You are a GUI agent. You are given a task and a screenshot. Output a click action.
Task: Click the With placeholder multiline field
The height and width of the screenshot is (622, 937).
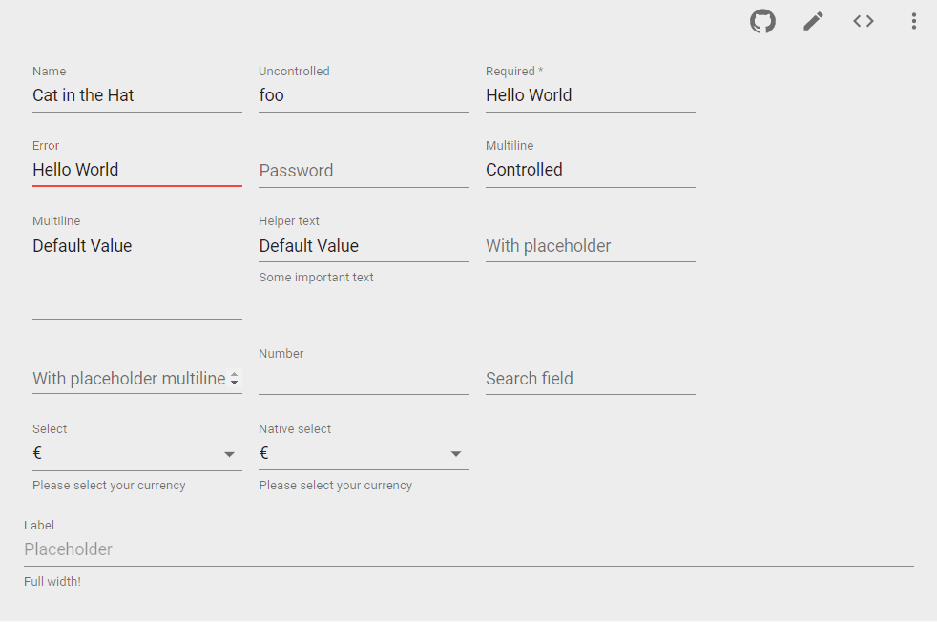[x=130, y=379]
